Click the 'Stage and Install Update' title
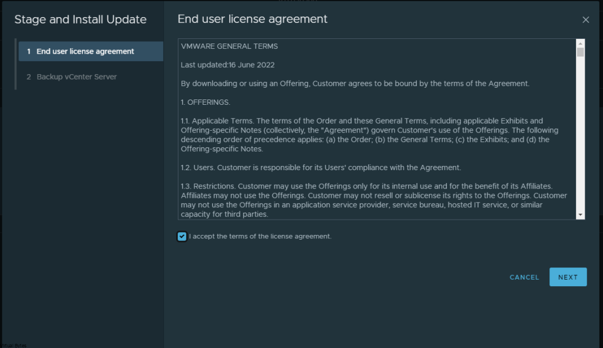This screenshot has width=603, height=348. click(80, 19)
